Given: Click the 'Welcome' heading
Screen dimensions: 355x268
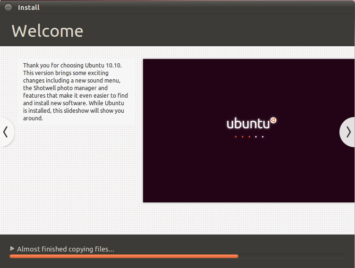Looking at the screenshot, I should pyautogui.click(x=48, y=31).
